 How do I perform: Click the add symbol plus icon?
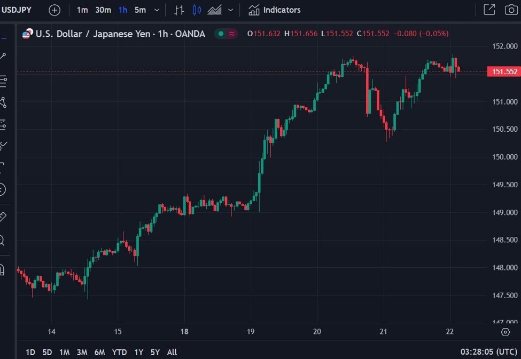click(55, 10)
